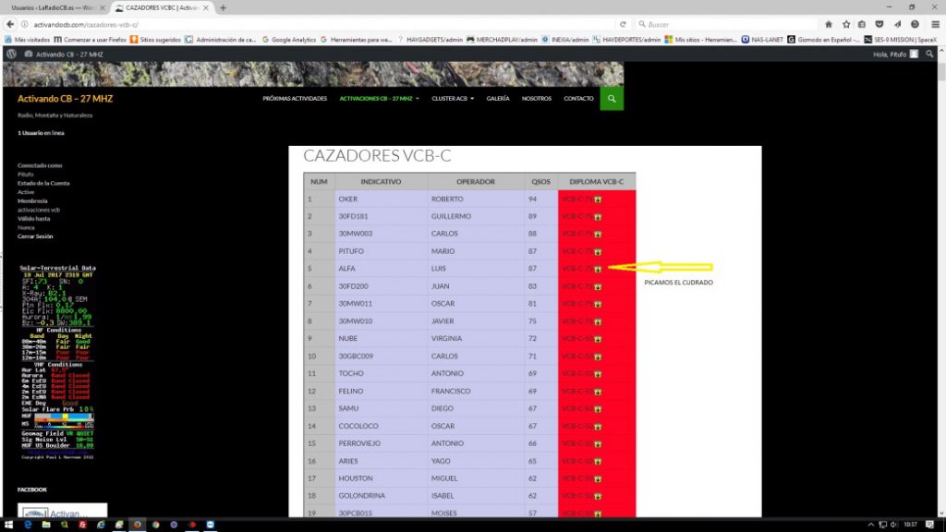Click the Estado de la Cuenta sidebar text
Viewport: 946px width, 532px height.
click(43, 184)
